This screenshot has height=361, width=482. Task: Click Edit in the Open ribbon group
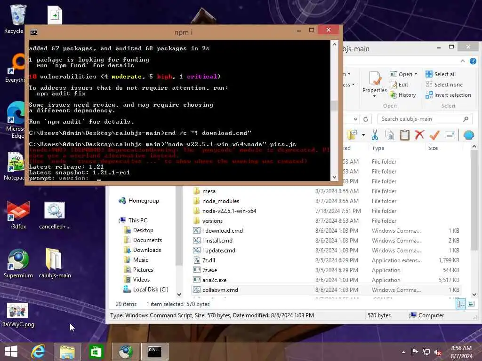click(399, 85)
